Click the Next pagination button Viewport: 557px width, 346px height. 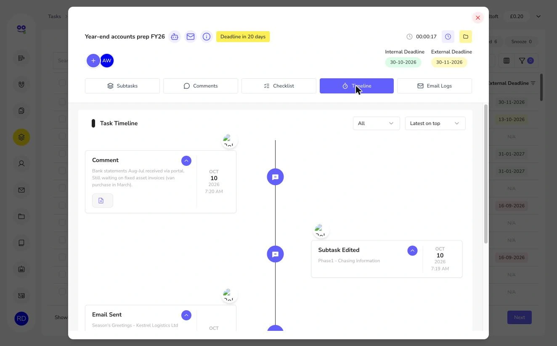coord(520,317)
